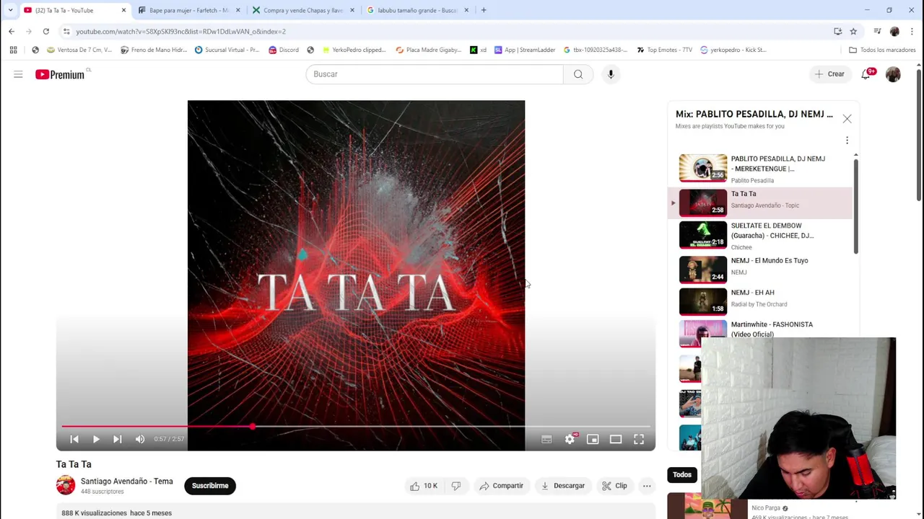Play NEMJ - EH AH from Mix
This screenshot has width=924, height=519.
(x=760, y=301)
